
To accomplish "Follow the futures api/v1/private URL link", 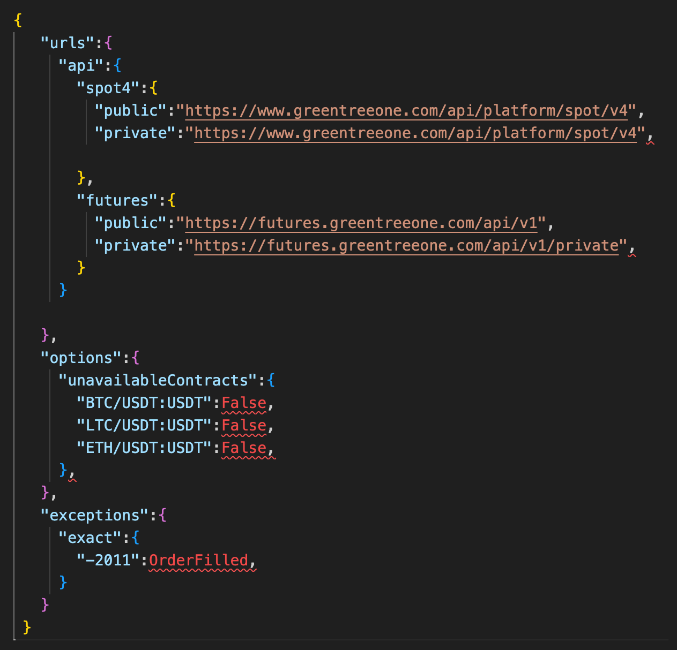I will (406, 245).
